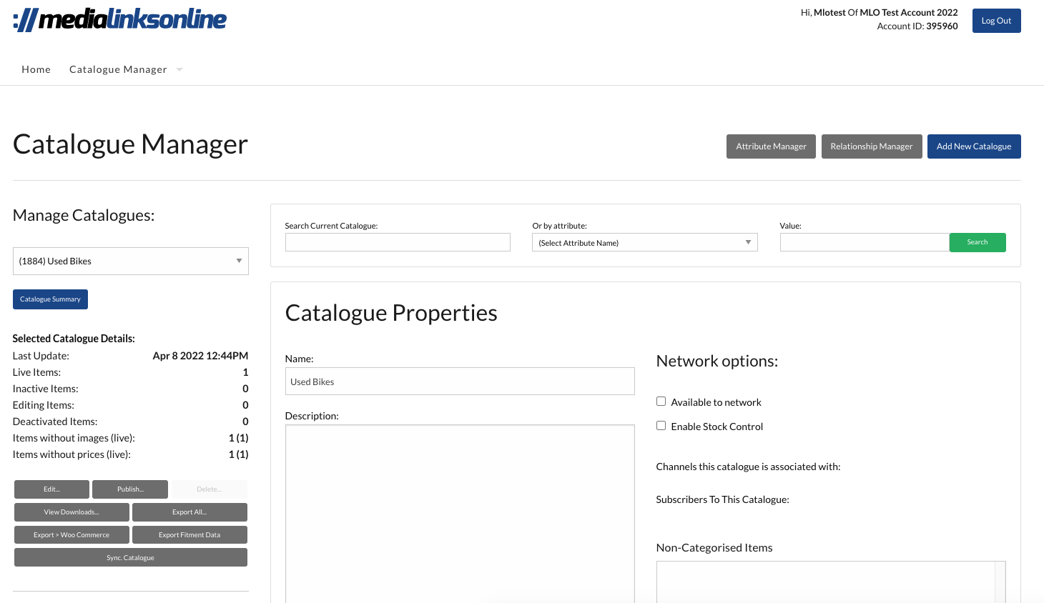View the Catalogue Summary

pyautogui.click(x=50, y=299)
